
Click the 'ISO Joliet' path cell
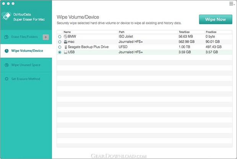[126, 37]
